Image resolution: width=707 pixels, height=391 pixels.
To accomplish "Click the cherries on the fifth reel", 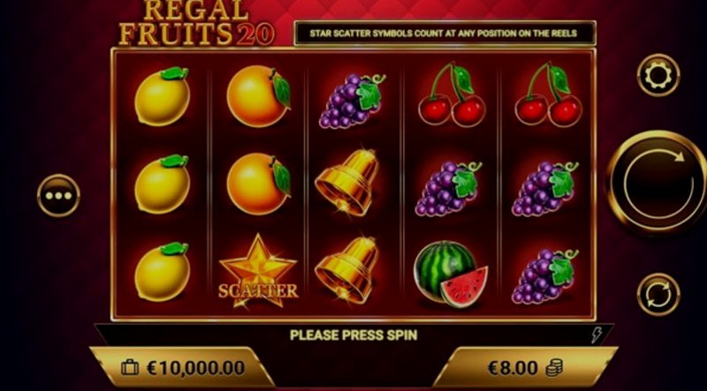I will point(548,94).
